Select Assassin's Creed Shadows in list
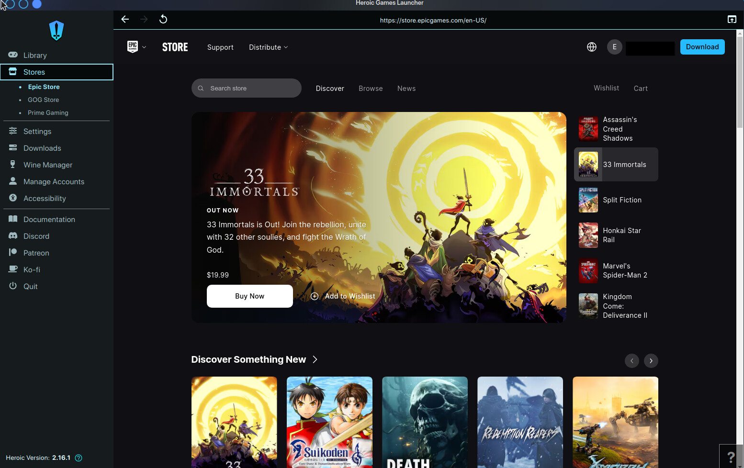The image size is (744, 468). tap(616, 129)
